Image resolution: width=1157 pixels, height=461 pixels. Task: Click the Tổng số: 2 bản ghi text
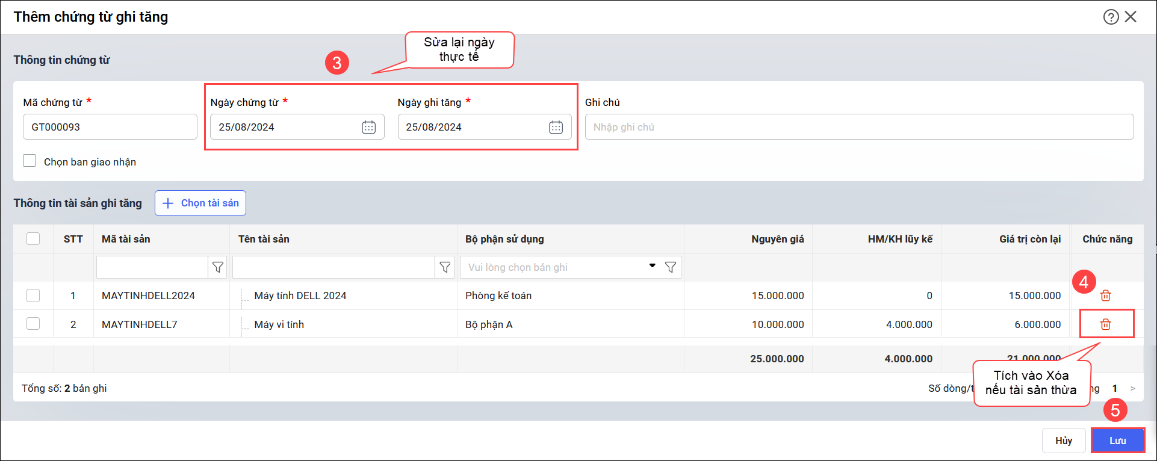click(x=64, y=388)
